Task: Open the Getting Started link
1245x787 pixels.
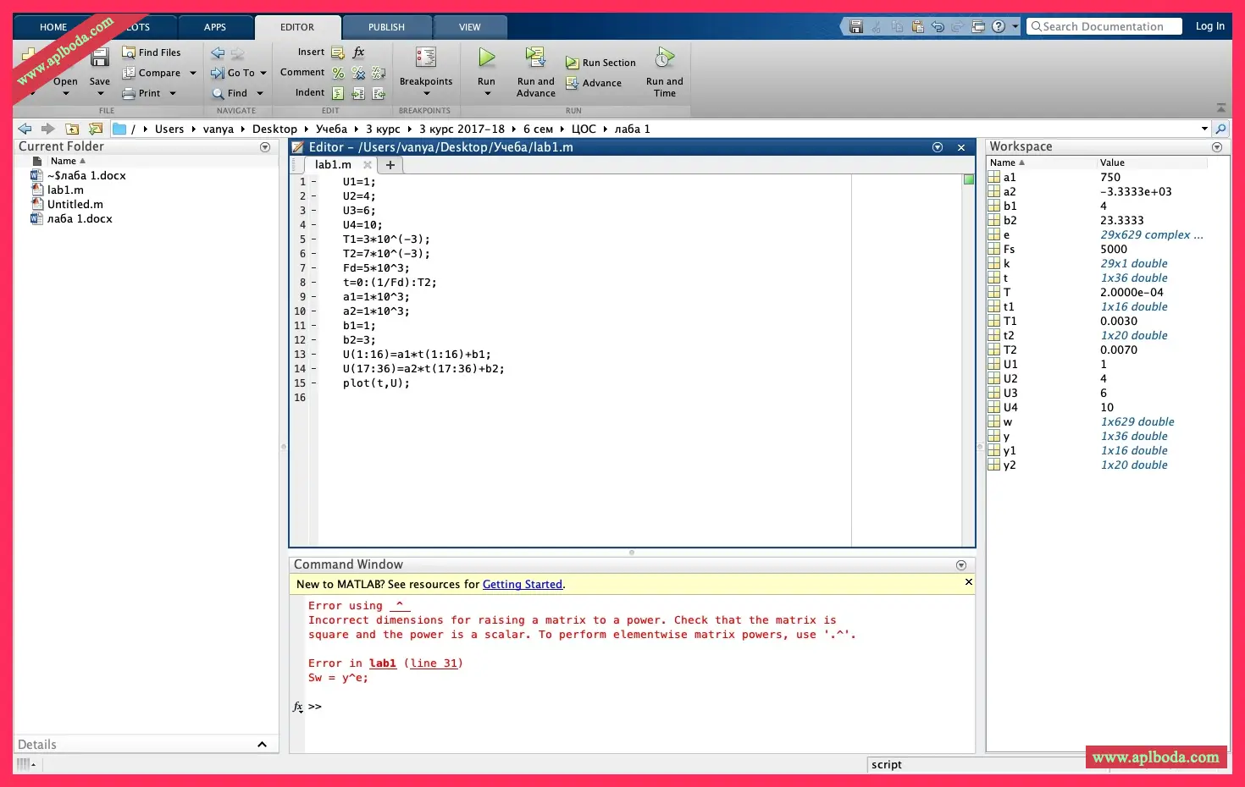Action: click(x=522, y=585)
